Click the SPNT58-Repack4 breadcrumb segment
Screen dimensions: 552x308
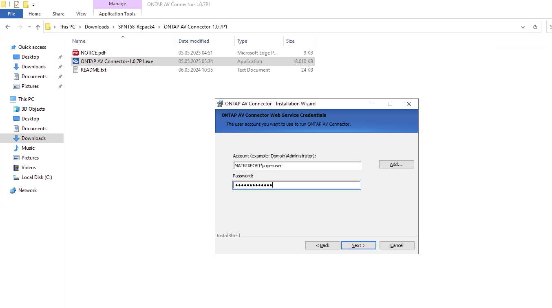click(137, 27)
